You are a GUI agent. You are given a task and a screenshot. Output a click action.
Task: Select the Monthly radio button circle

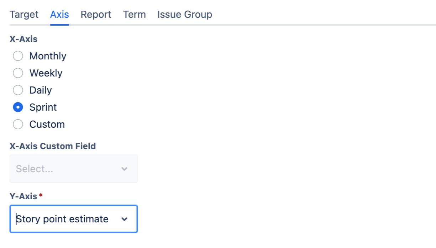18,56
